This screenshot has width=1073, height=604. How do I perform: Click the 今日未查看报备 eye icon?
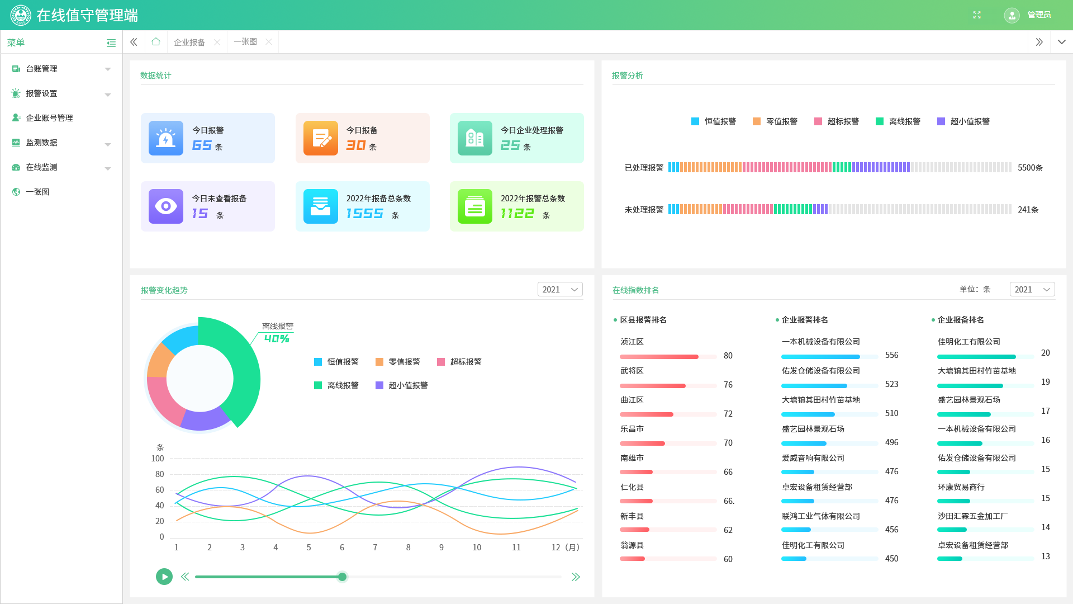166,206
